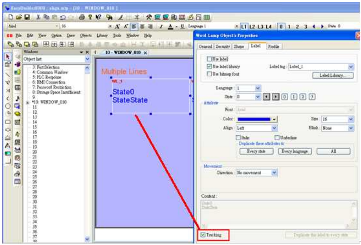Click the Label Library button
361x245 pixels.
tap(333, 75)
